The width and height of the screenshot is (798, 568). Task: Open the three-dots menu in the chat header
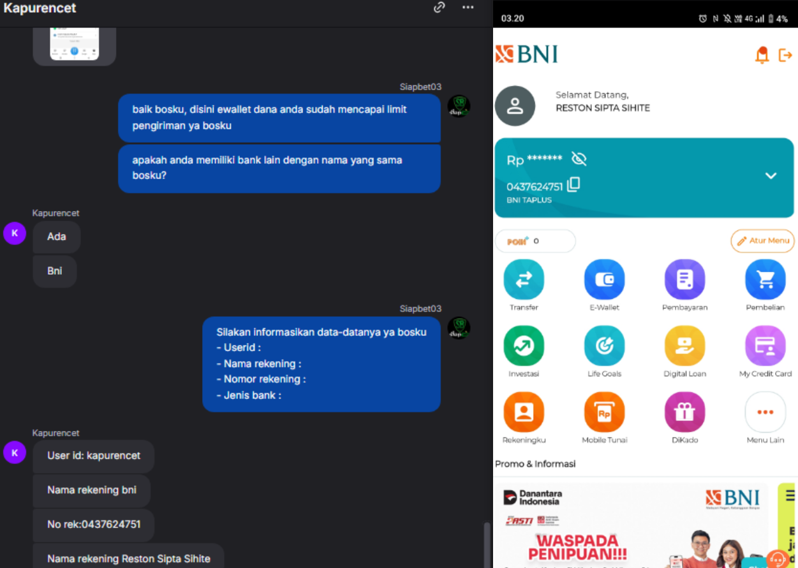(468, 8)
